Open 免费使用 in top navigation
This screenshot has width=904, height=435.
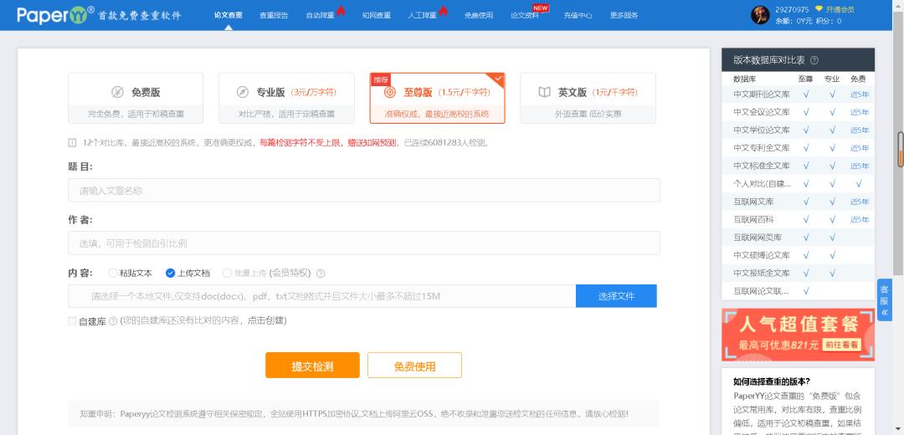click(x=479, y=16)
